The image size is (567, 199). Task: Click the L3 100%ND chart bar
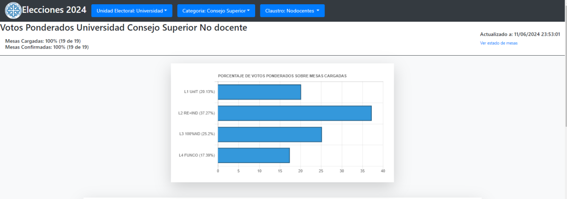click(269, 134)
